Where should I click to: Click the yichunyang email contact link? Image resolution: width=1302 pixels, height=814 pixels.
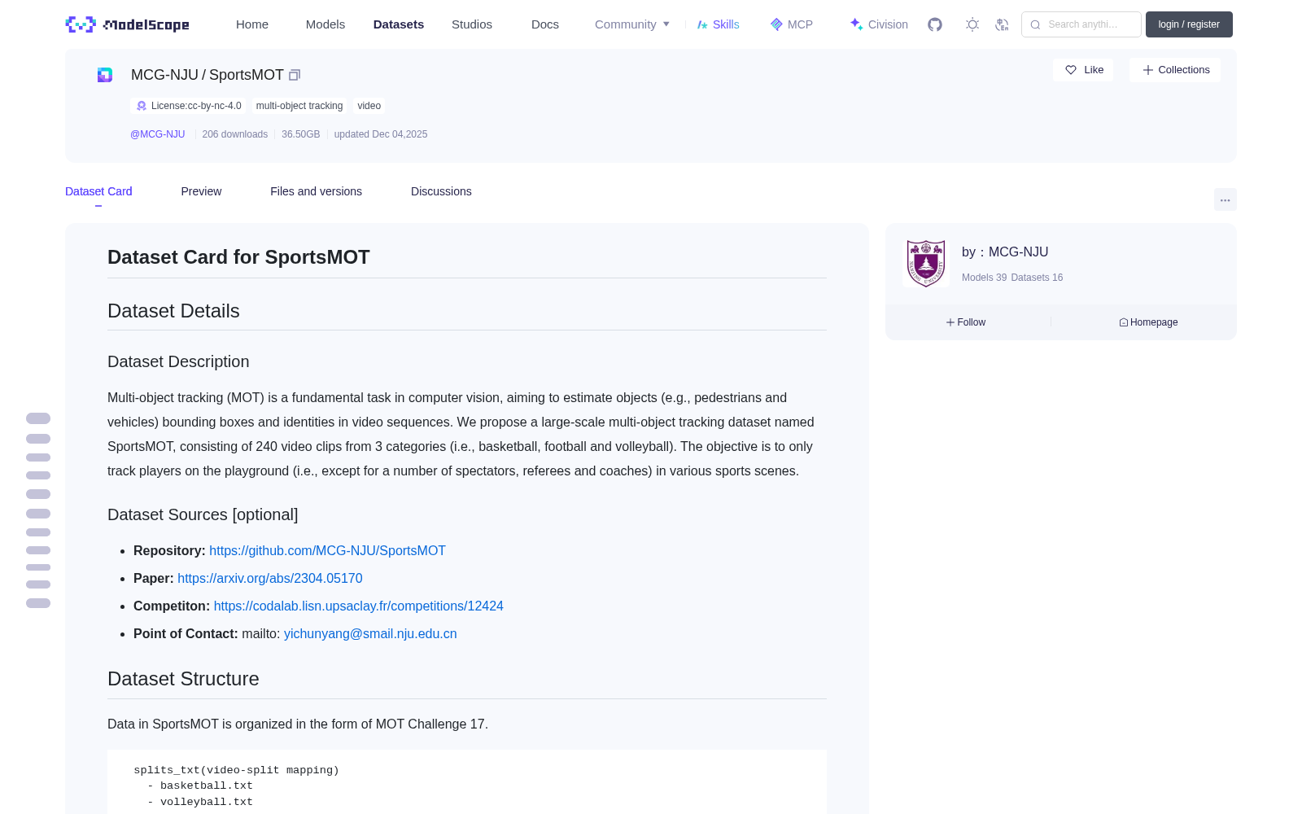tap(370, 634)
